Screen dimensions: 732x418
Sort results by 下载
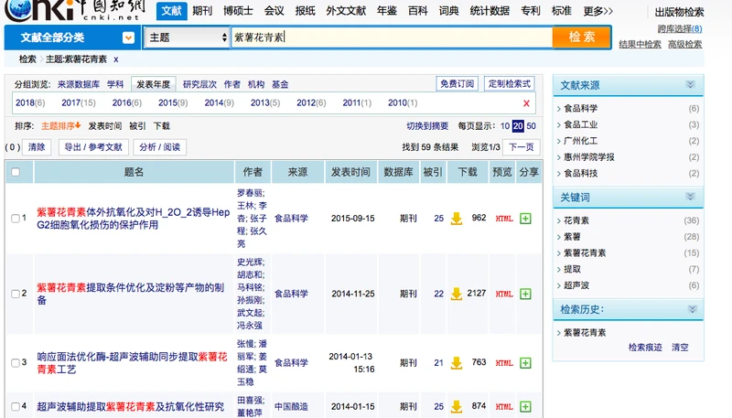(x=162, y=126)
